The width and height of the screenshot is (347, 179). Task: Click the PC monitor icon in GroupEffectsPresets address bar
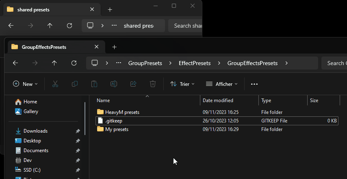tap(95, 63)
